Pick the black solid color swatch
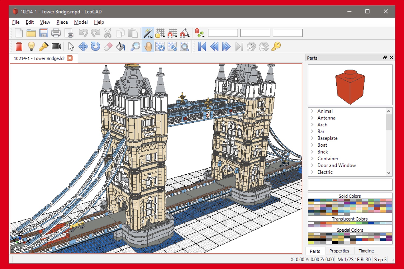404x269 pixels. (311, 200)
